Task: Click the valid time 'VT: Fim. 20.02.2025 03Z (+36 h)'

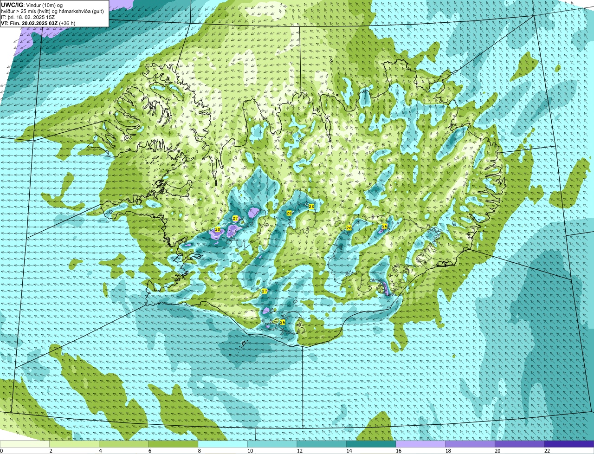Action: click(x=38, y=23)
